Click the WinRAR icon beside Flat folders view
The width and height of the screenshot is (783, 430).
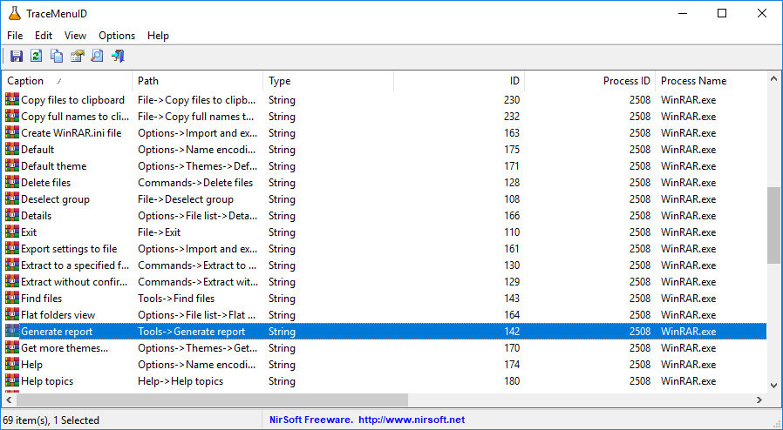[x=12, y=315]
